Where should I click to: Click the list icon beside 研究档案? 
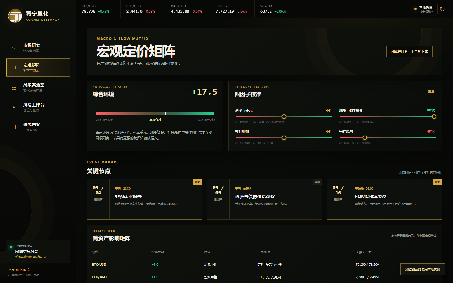pos(14,127)
